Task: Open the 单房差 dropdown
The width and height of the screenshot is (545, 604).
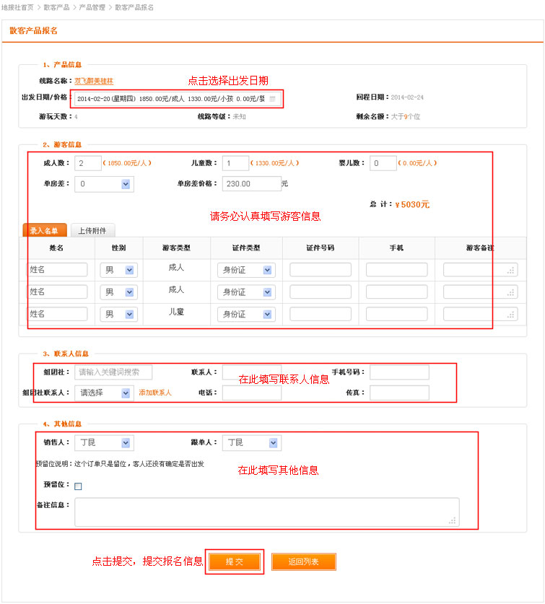Action: click(103, 184)
